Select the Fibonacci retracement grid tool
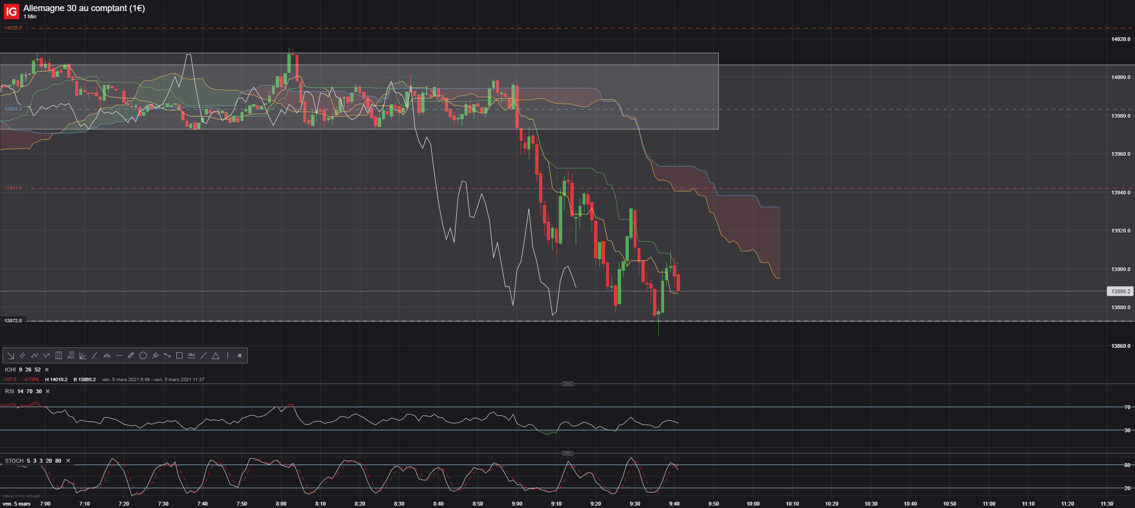Image resolution: width=1135 pixels, height=508 pixels. pos(58,356)
